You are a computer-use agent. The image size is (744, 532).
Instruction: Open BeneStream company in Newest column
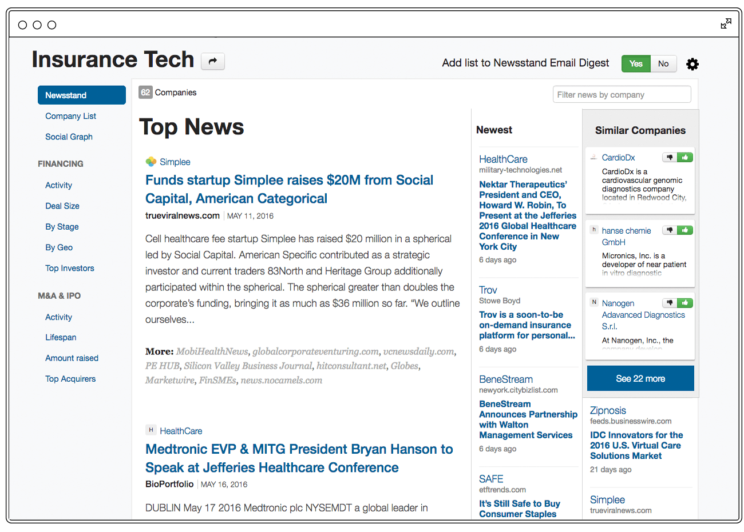pyautogui.click(x=506, y=379)
